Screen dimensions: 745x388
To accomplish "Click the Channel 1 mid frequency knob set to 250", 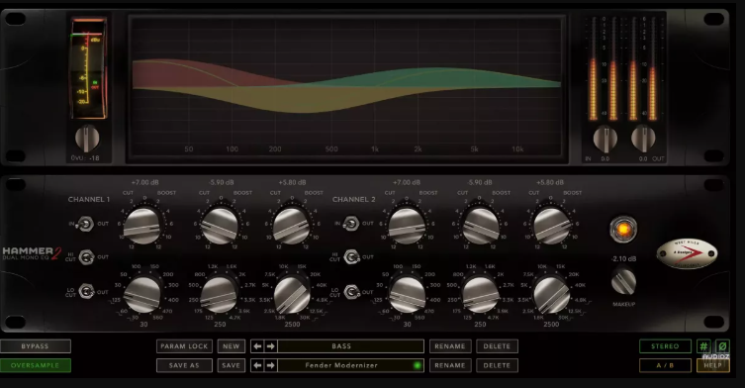I will [219, 295].
